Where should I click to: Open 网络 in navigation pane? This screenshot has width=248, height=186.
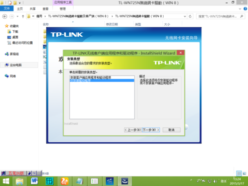12,76
